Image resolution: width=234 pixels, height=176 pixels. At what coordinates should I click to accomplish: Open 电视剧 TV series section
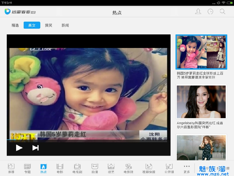[x=77, y=168]
